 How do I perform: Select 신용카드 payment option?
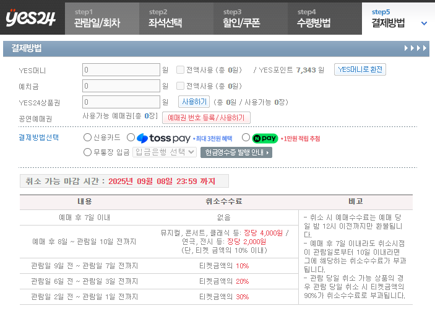coord(87,138)
